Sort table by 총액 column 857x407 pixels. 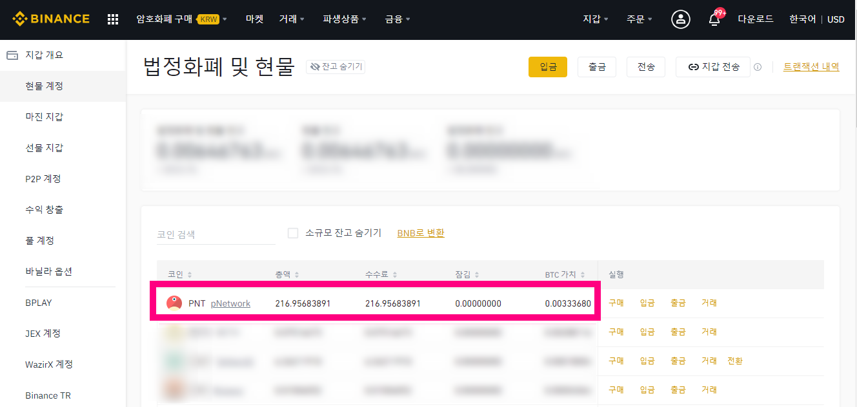(287, 275)
